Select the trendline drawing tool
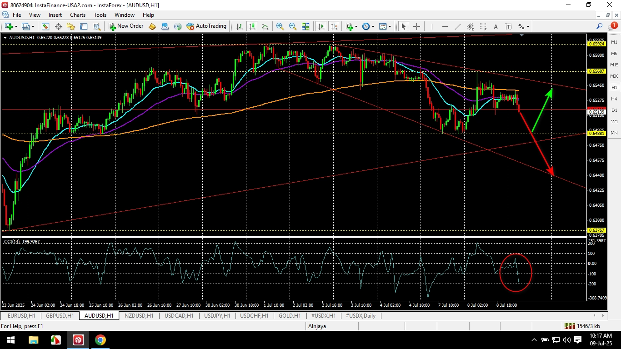 (x=457, y=26)
